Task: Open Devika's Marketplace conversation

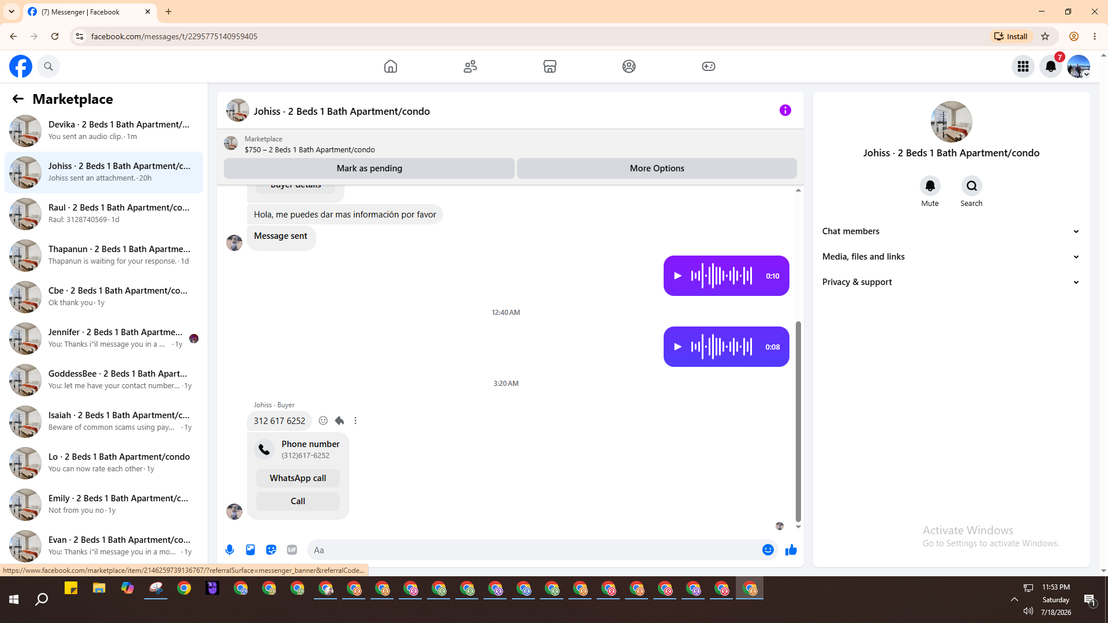Action: pos(104,130)
